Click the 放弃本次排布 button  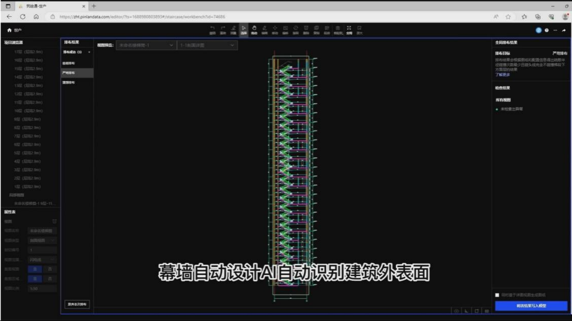pos(77,304)
